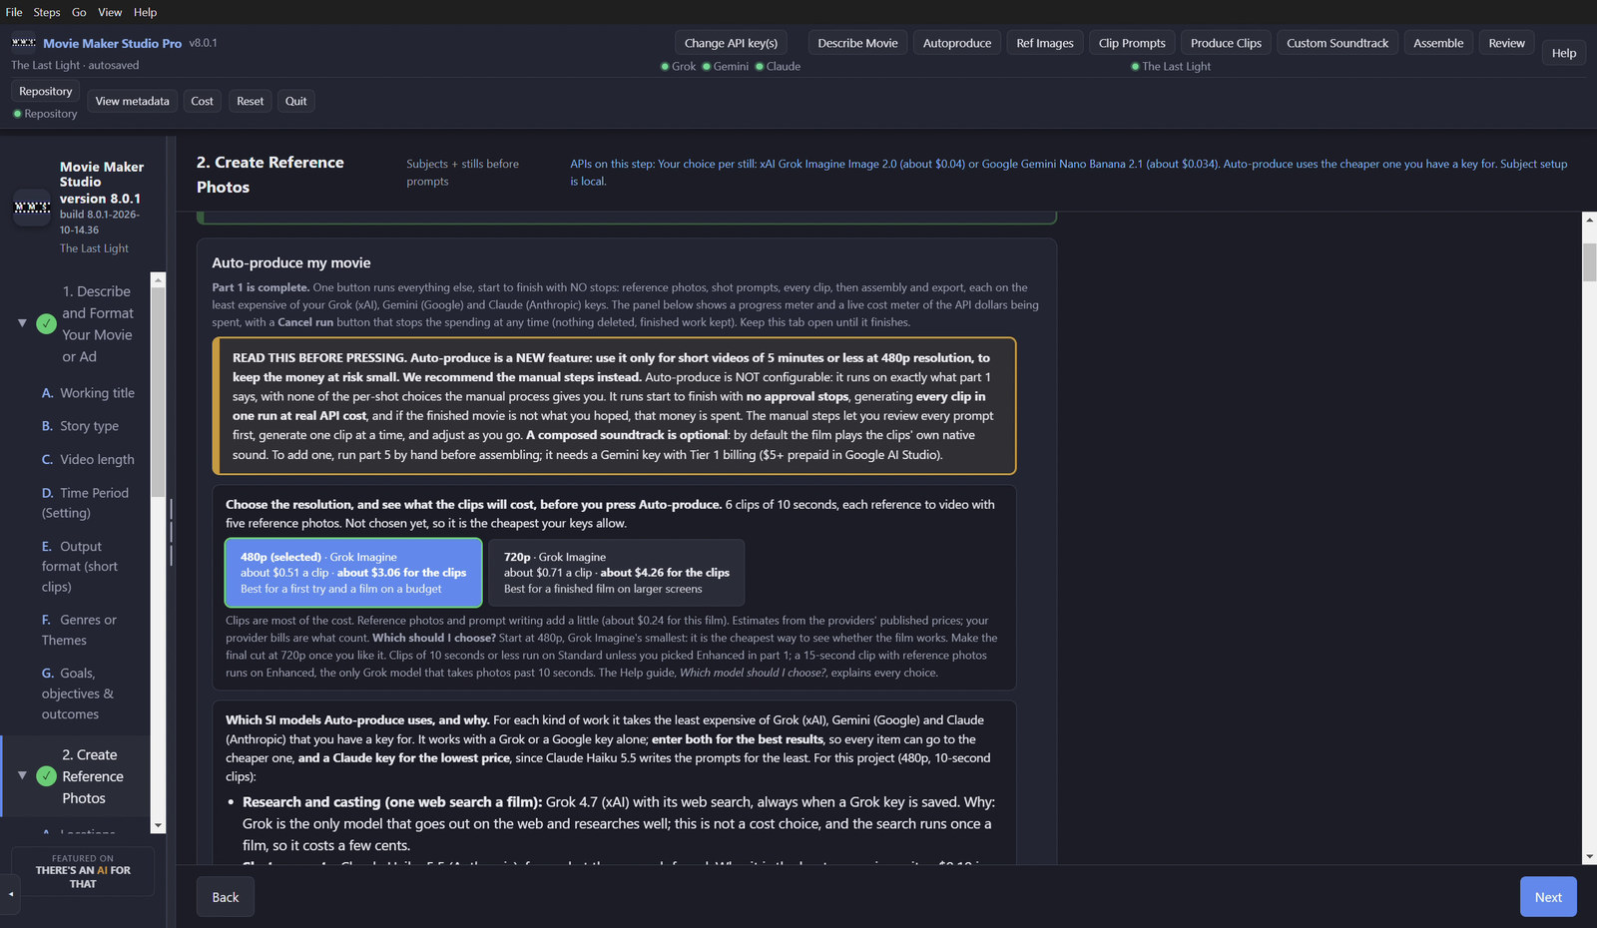Go to Produce Clips
This screenshot has height=928, width=1597.
click(x=1226, y=43)
